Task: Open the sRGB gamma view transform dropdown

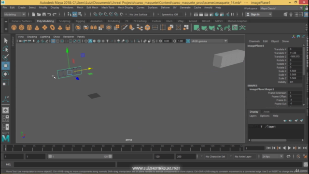Action: tap(209, 41)
